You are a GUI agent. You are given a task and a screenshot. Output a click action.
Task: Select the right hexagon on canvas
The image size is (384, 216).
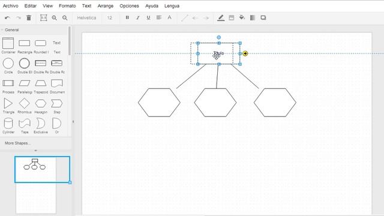coord(275,103)
